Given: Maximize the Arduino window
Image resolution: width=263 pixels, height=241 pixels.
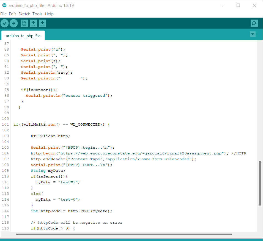Looking at the screenshot, I should [238, 5].
